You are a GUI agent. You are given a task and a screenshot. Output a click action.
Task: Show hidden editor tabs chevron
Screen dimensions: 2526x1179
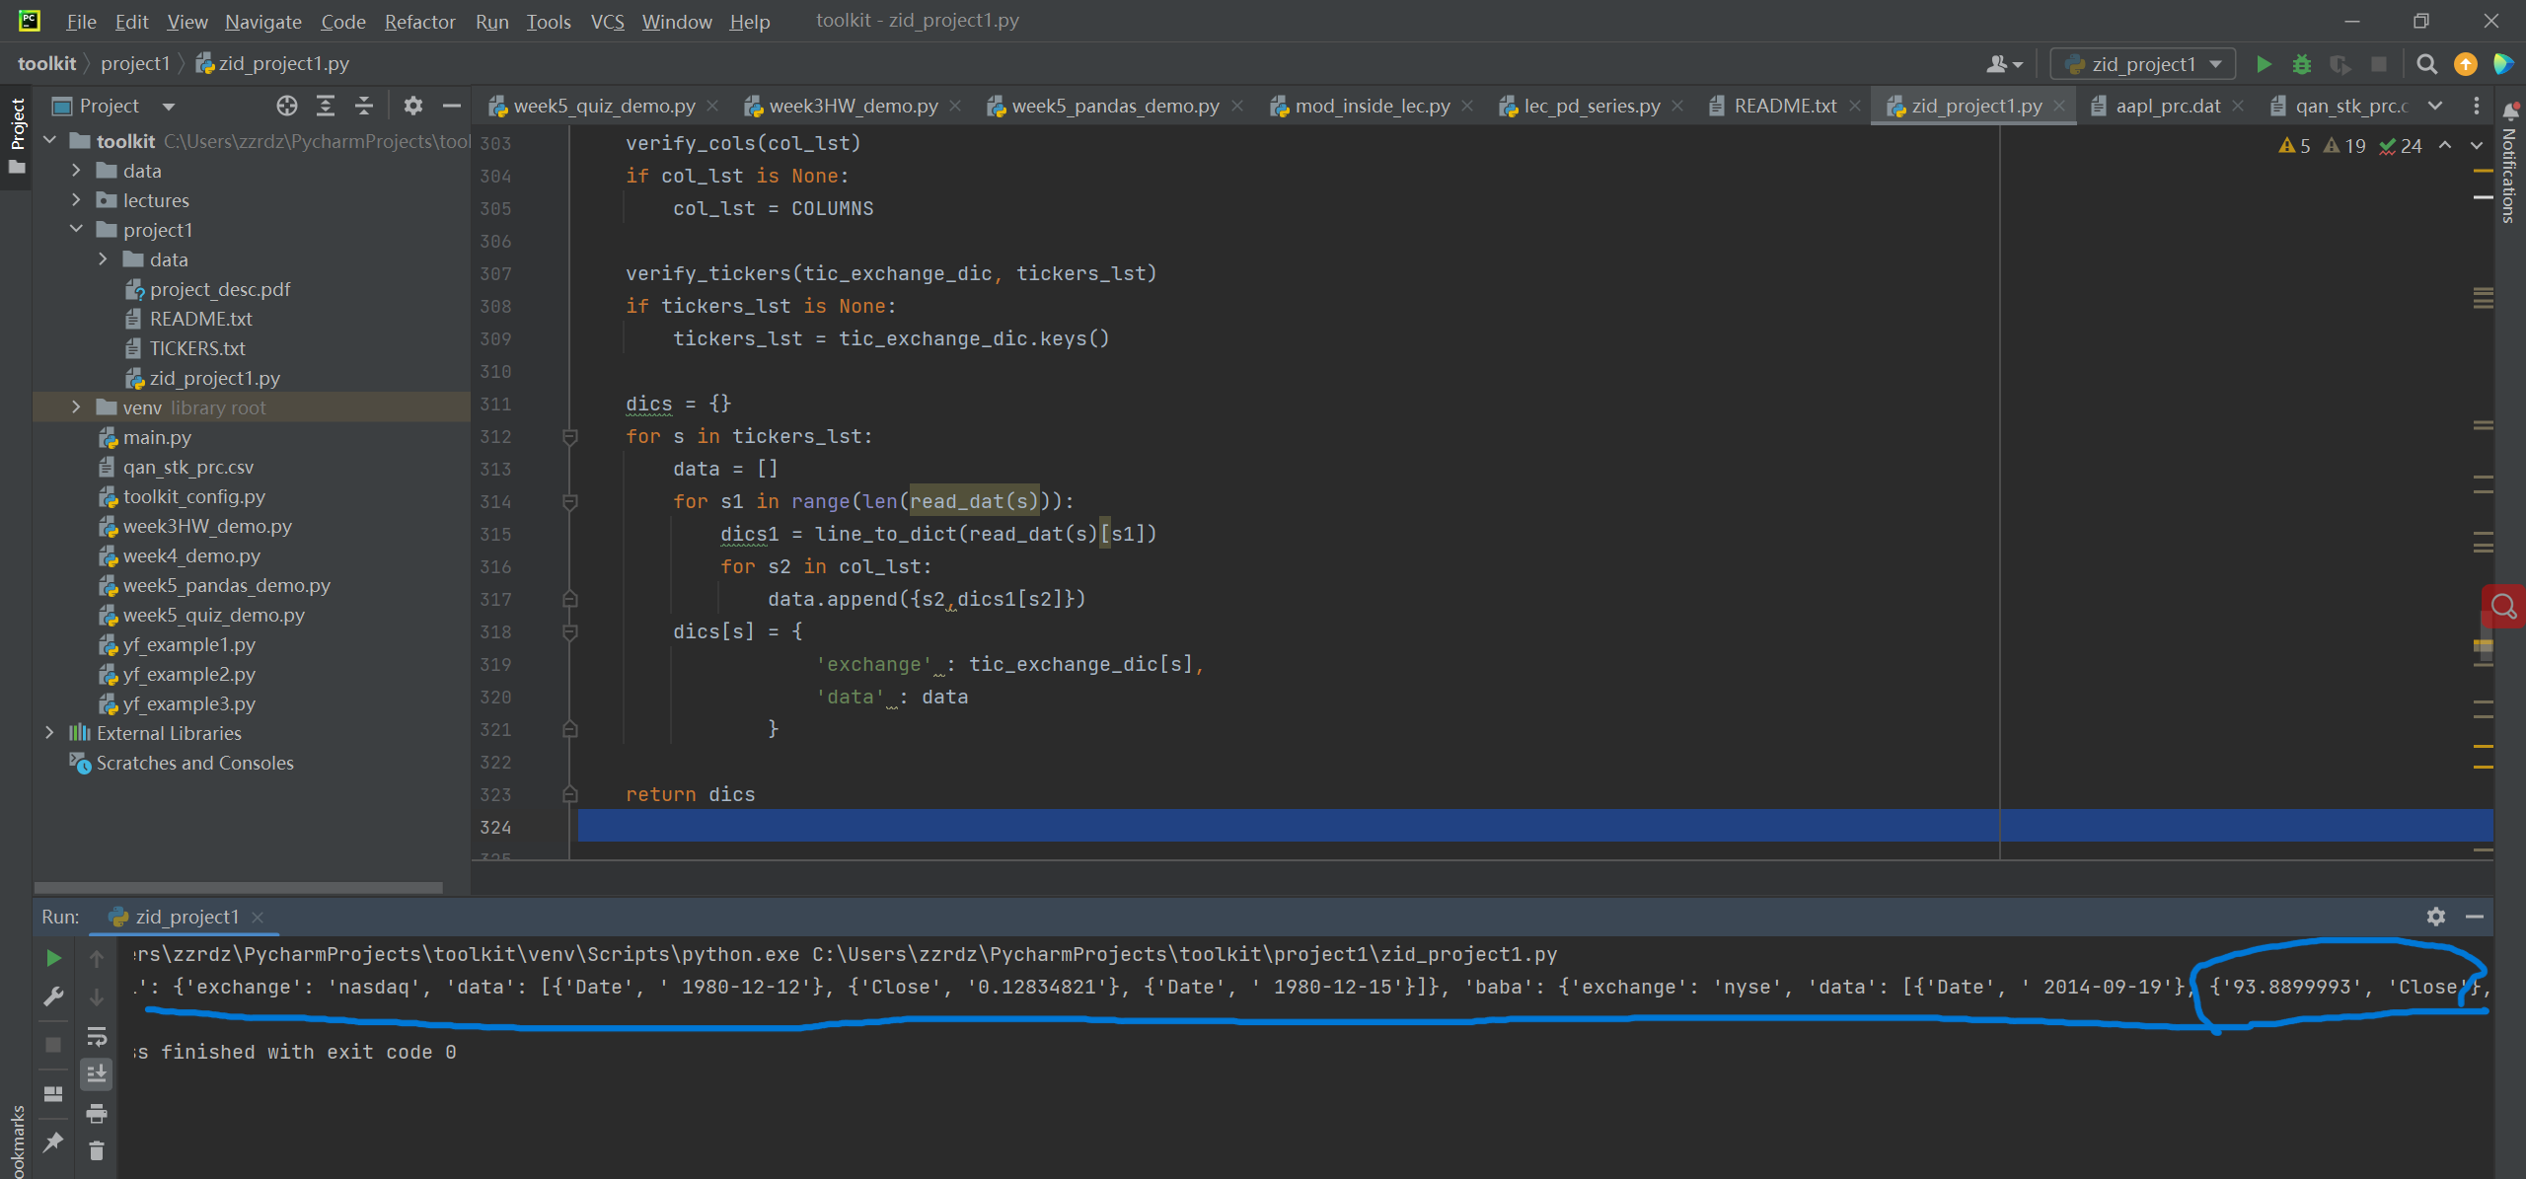tap(2436, 106)
